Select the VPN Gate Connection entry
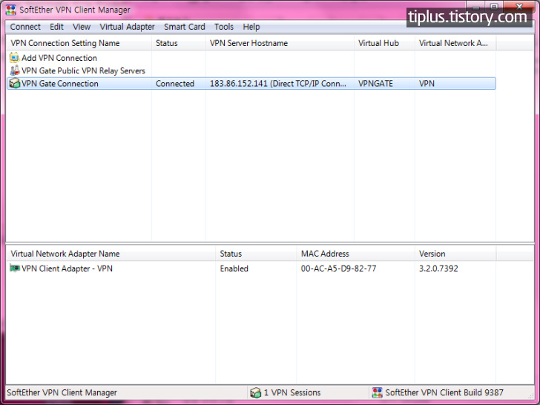The width and height of the screenshot is (540, 405). (x=251, y=83)
